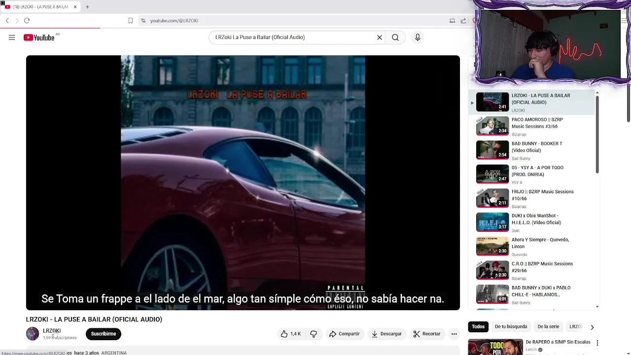This screenshot has width=631, height=355.
Task: Open the LRZOKI channel name link
Action: tap(52, 331)
